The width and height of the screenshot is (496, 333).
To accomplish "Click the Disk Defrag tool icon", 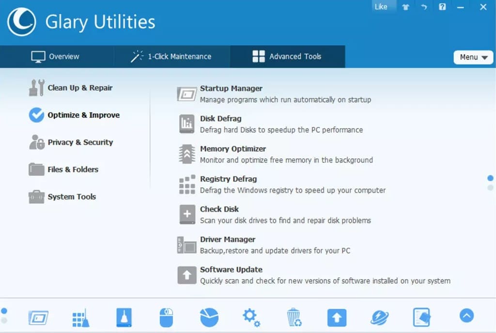I will click(x=186, y=124).
